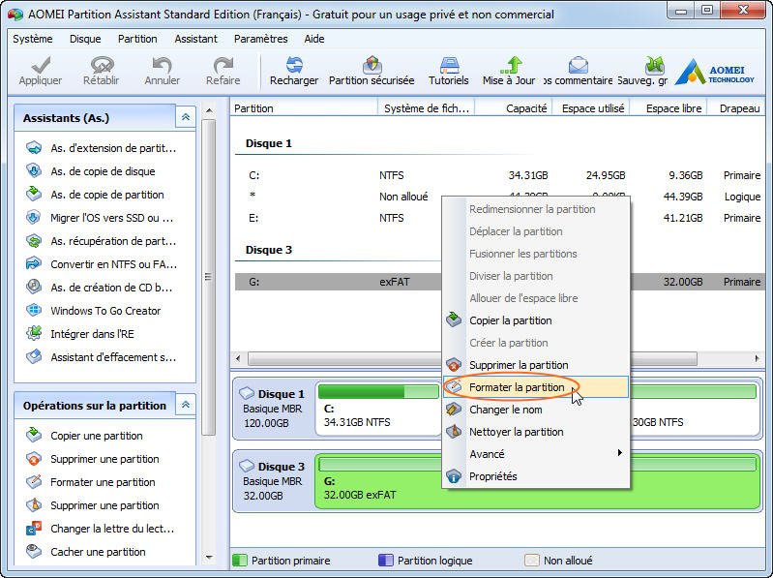Click the sidebar scrollbar down arrow
The image size is (773, 578).
(x=209, y=558)
